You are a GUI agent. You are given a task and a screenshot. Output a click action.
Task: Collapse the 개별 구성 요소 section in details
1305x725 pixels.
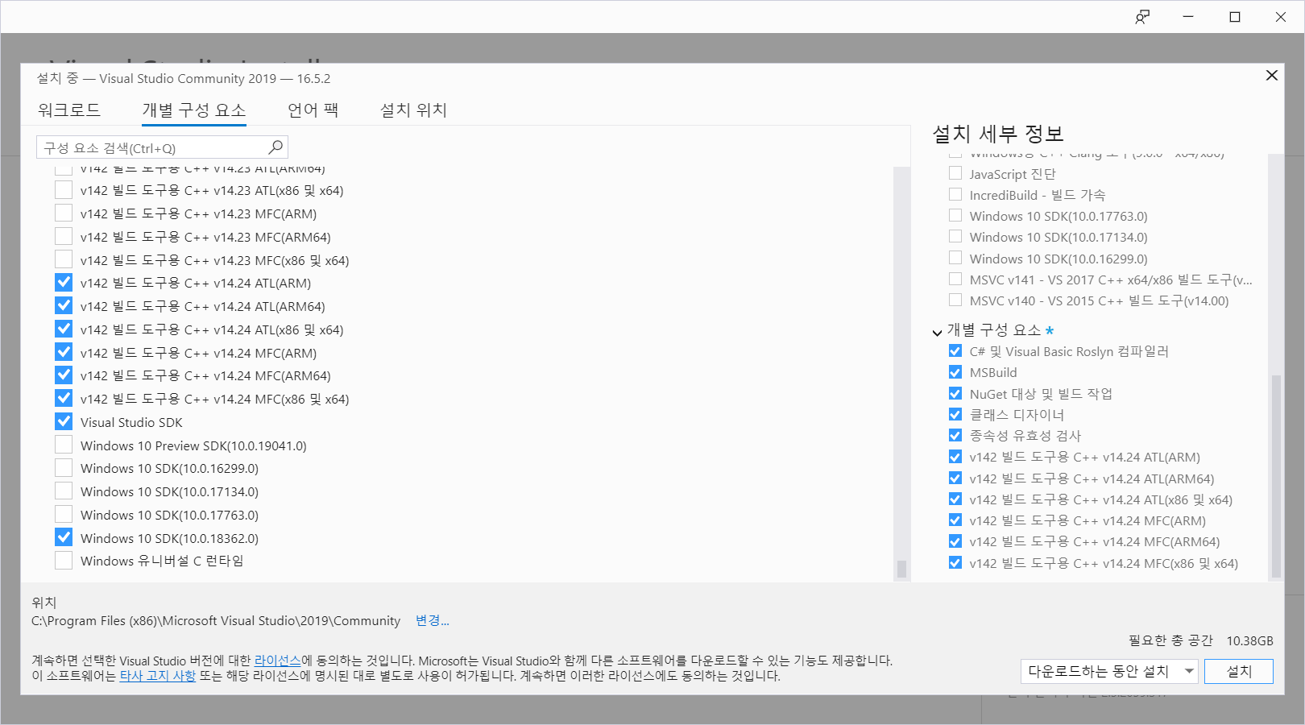tap(938, 332)
